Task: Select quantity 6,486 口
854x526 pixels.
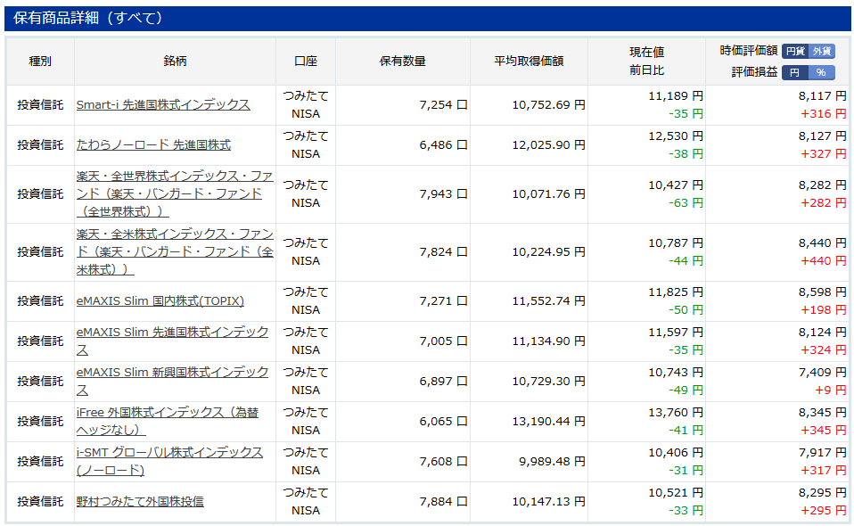Action: [443, 144]
